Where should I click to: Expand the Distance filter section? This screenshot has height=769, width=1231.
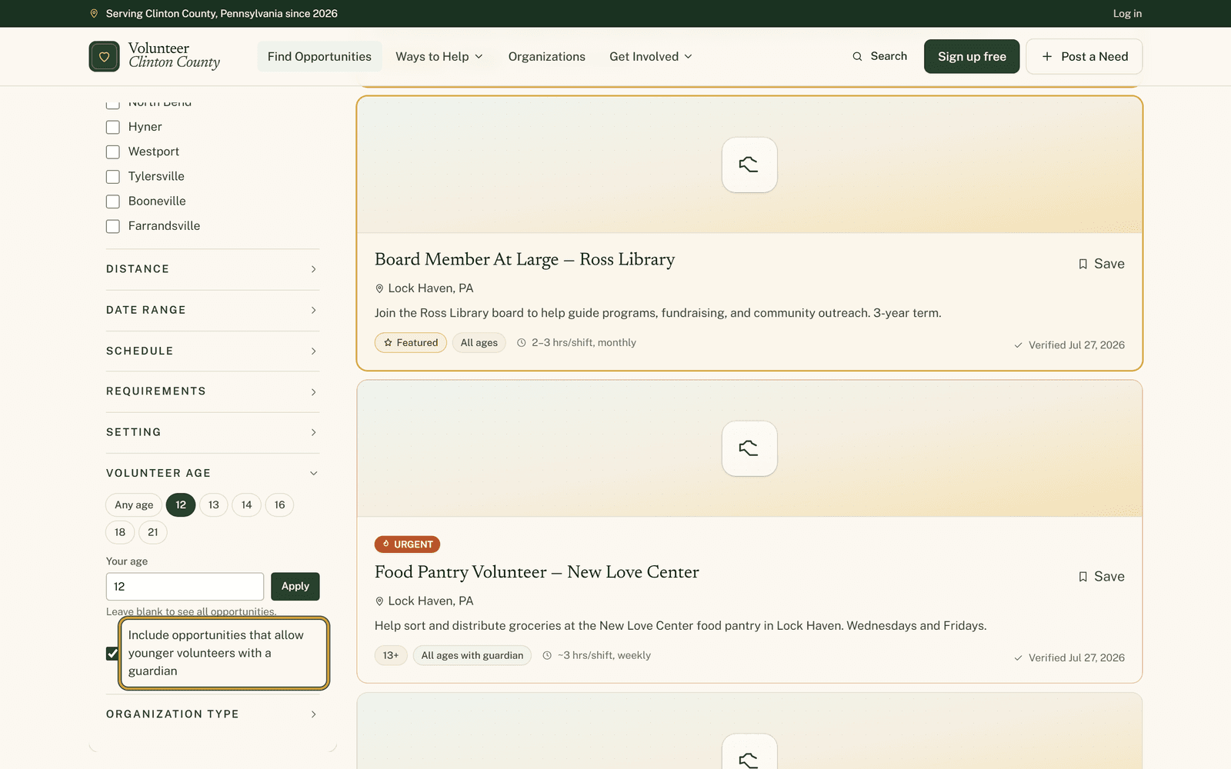[x=213, y=269]
